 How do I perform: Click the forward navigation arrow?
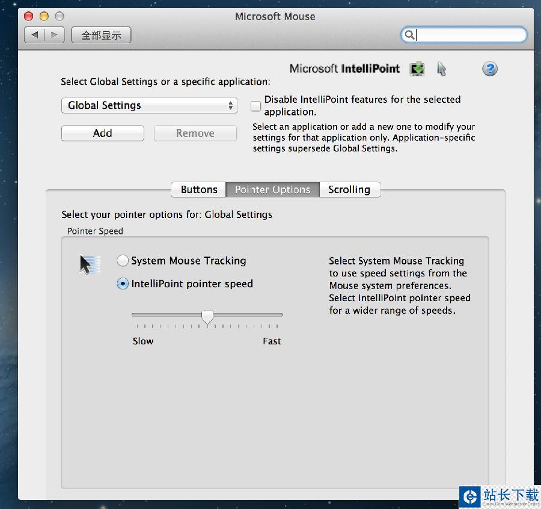coord(55,35)
